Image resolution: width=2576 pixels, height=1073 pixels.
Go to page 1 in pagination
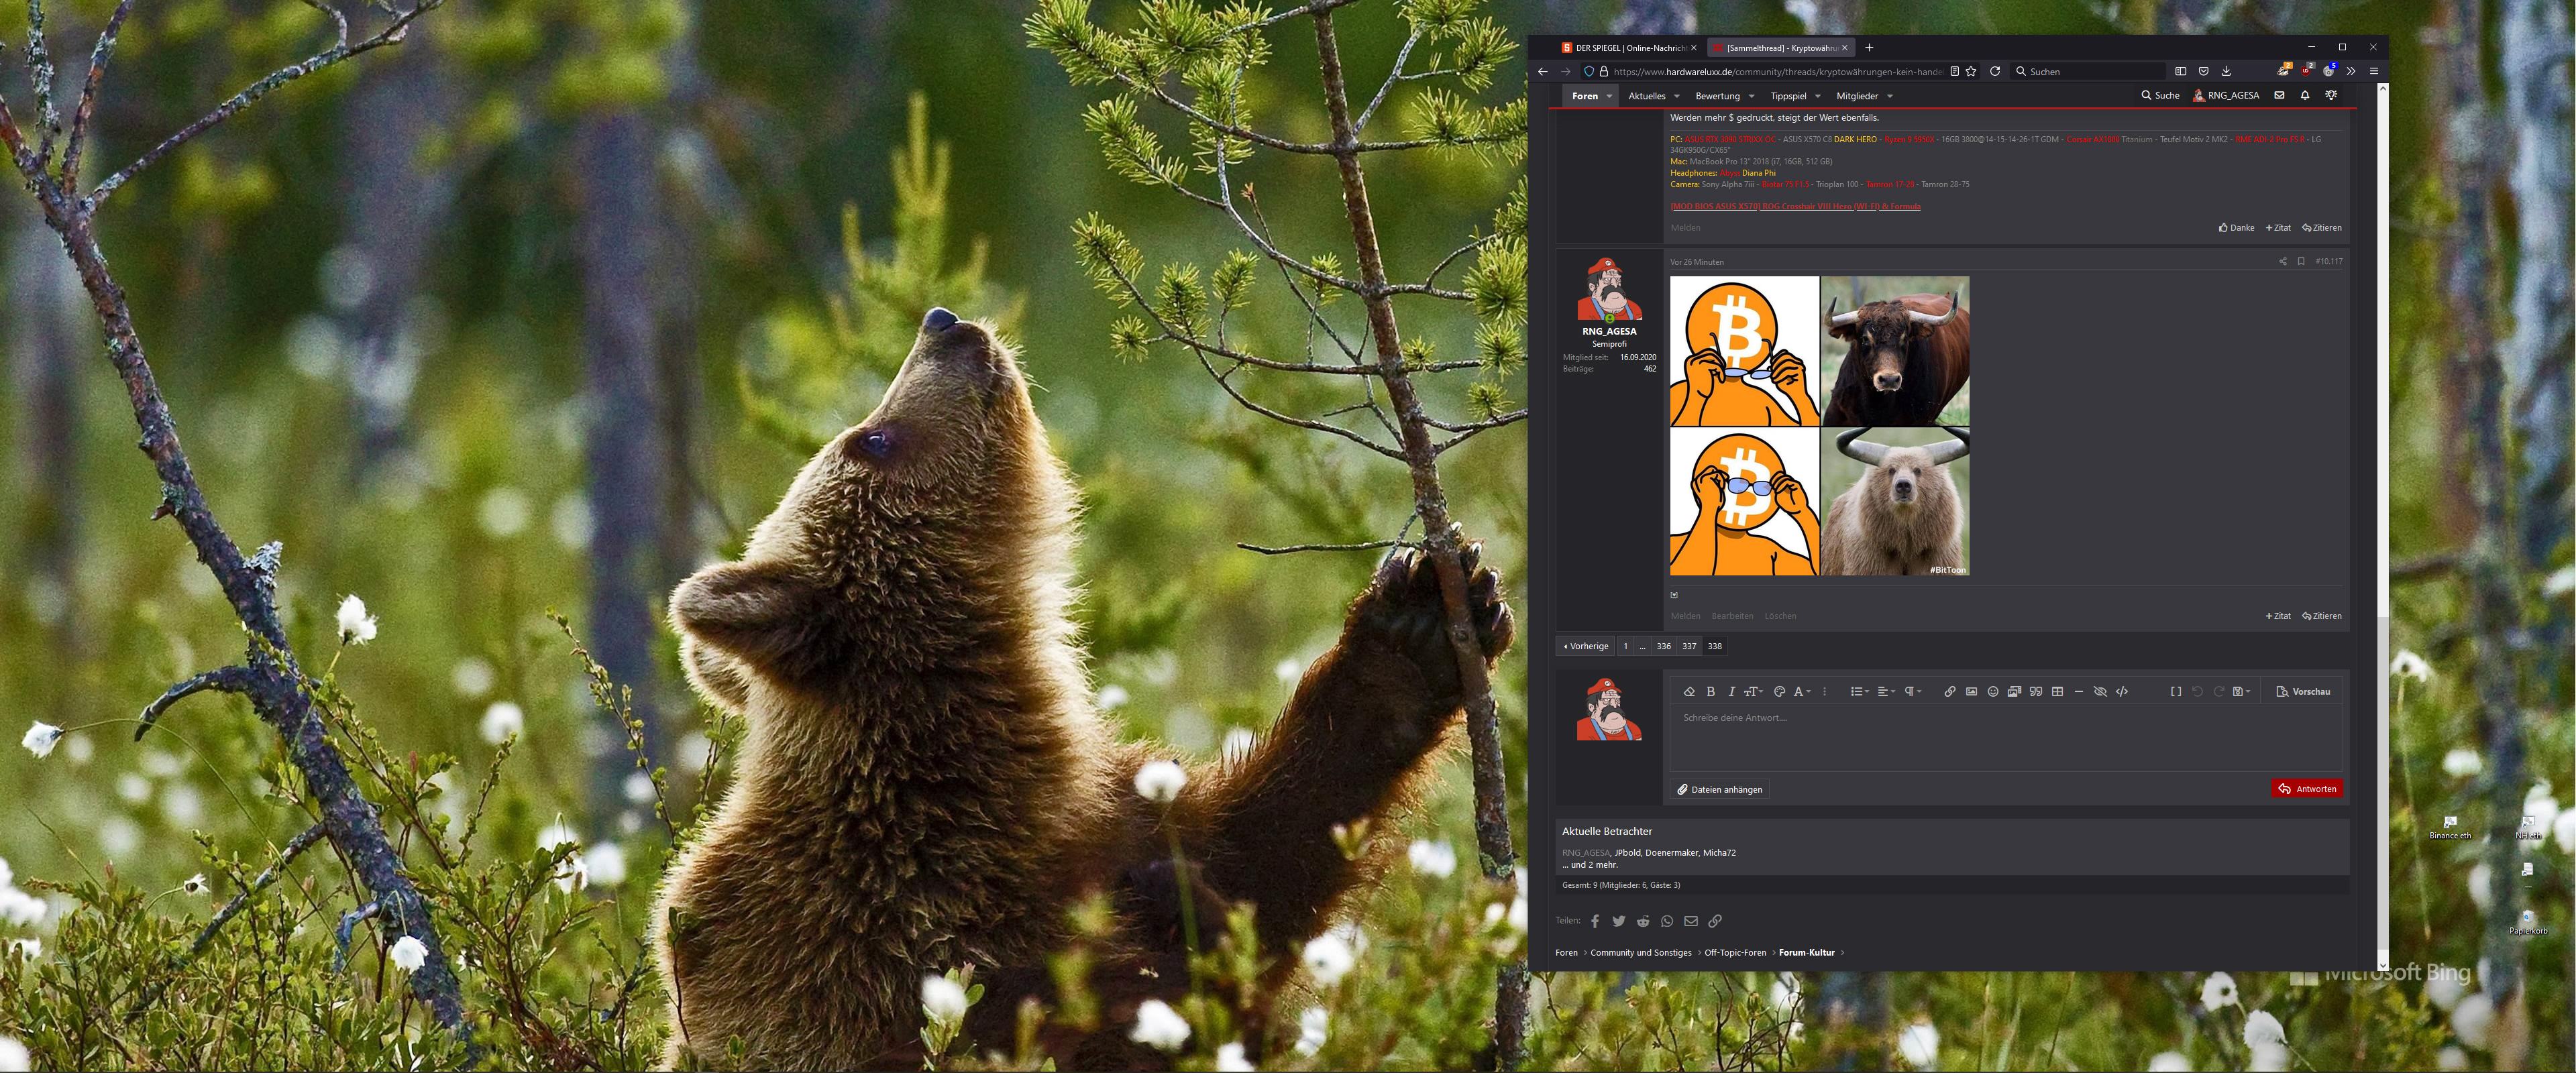point(1625,646)
